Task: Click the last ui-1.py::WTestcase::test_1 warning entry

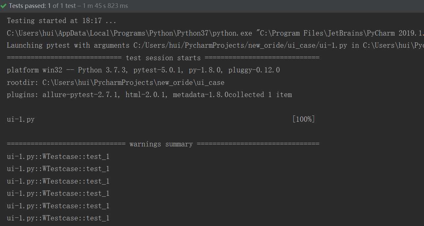Action: 58,218
